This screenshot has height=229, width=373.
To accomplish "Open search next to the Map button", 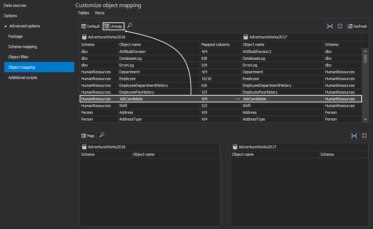I will pos(102,135).
